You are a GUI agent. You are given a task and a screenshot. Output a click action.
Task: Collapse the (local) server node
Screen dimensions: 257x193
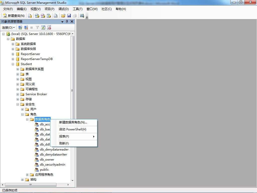[x=3, y=34]
